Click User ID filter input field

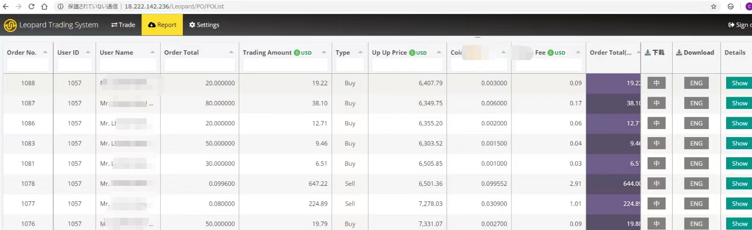tap(74, 65)
